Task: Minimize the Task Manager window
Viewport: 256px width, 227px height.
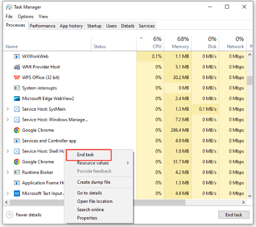Action: [x=210, y=7]
